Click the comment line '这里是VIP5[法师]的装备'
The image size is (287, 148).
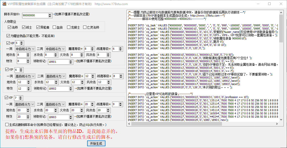coord(160,94)
